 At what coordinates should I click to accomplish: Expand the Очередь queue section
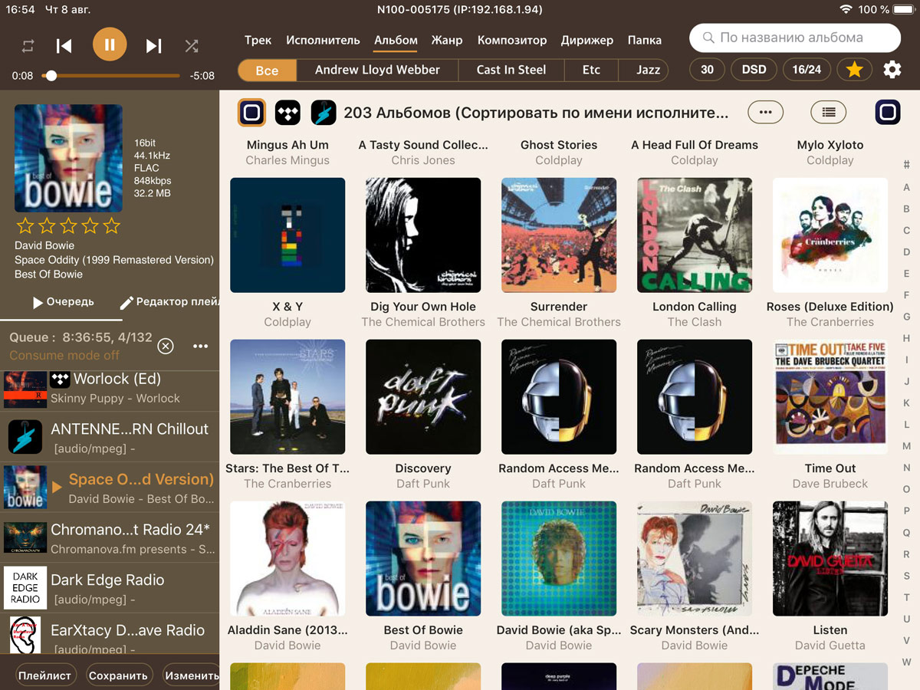(62, 302)
